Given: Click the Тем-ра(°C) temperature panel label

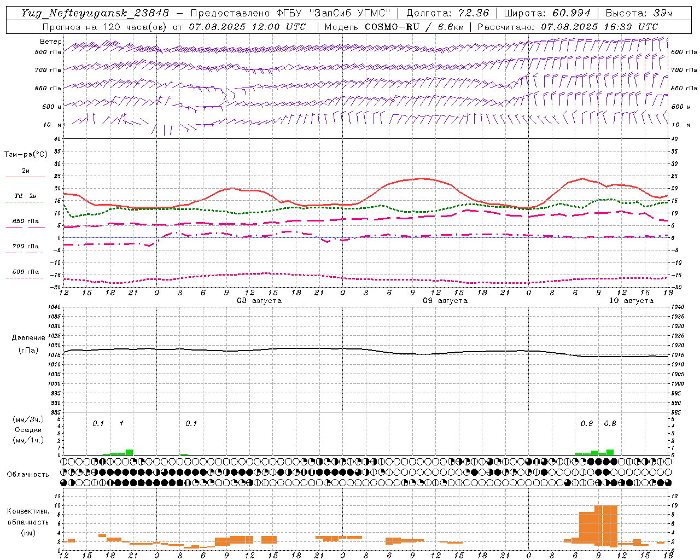Looking at the screenshot, I should 26,155.
